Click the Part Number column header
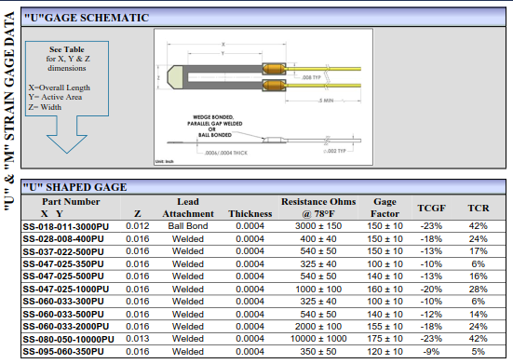 (71, 208)
